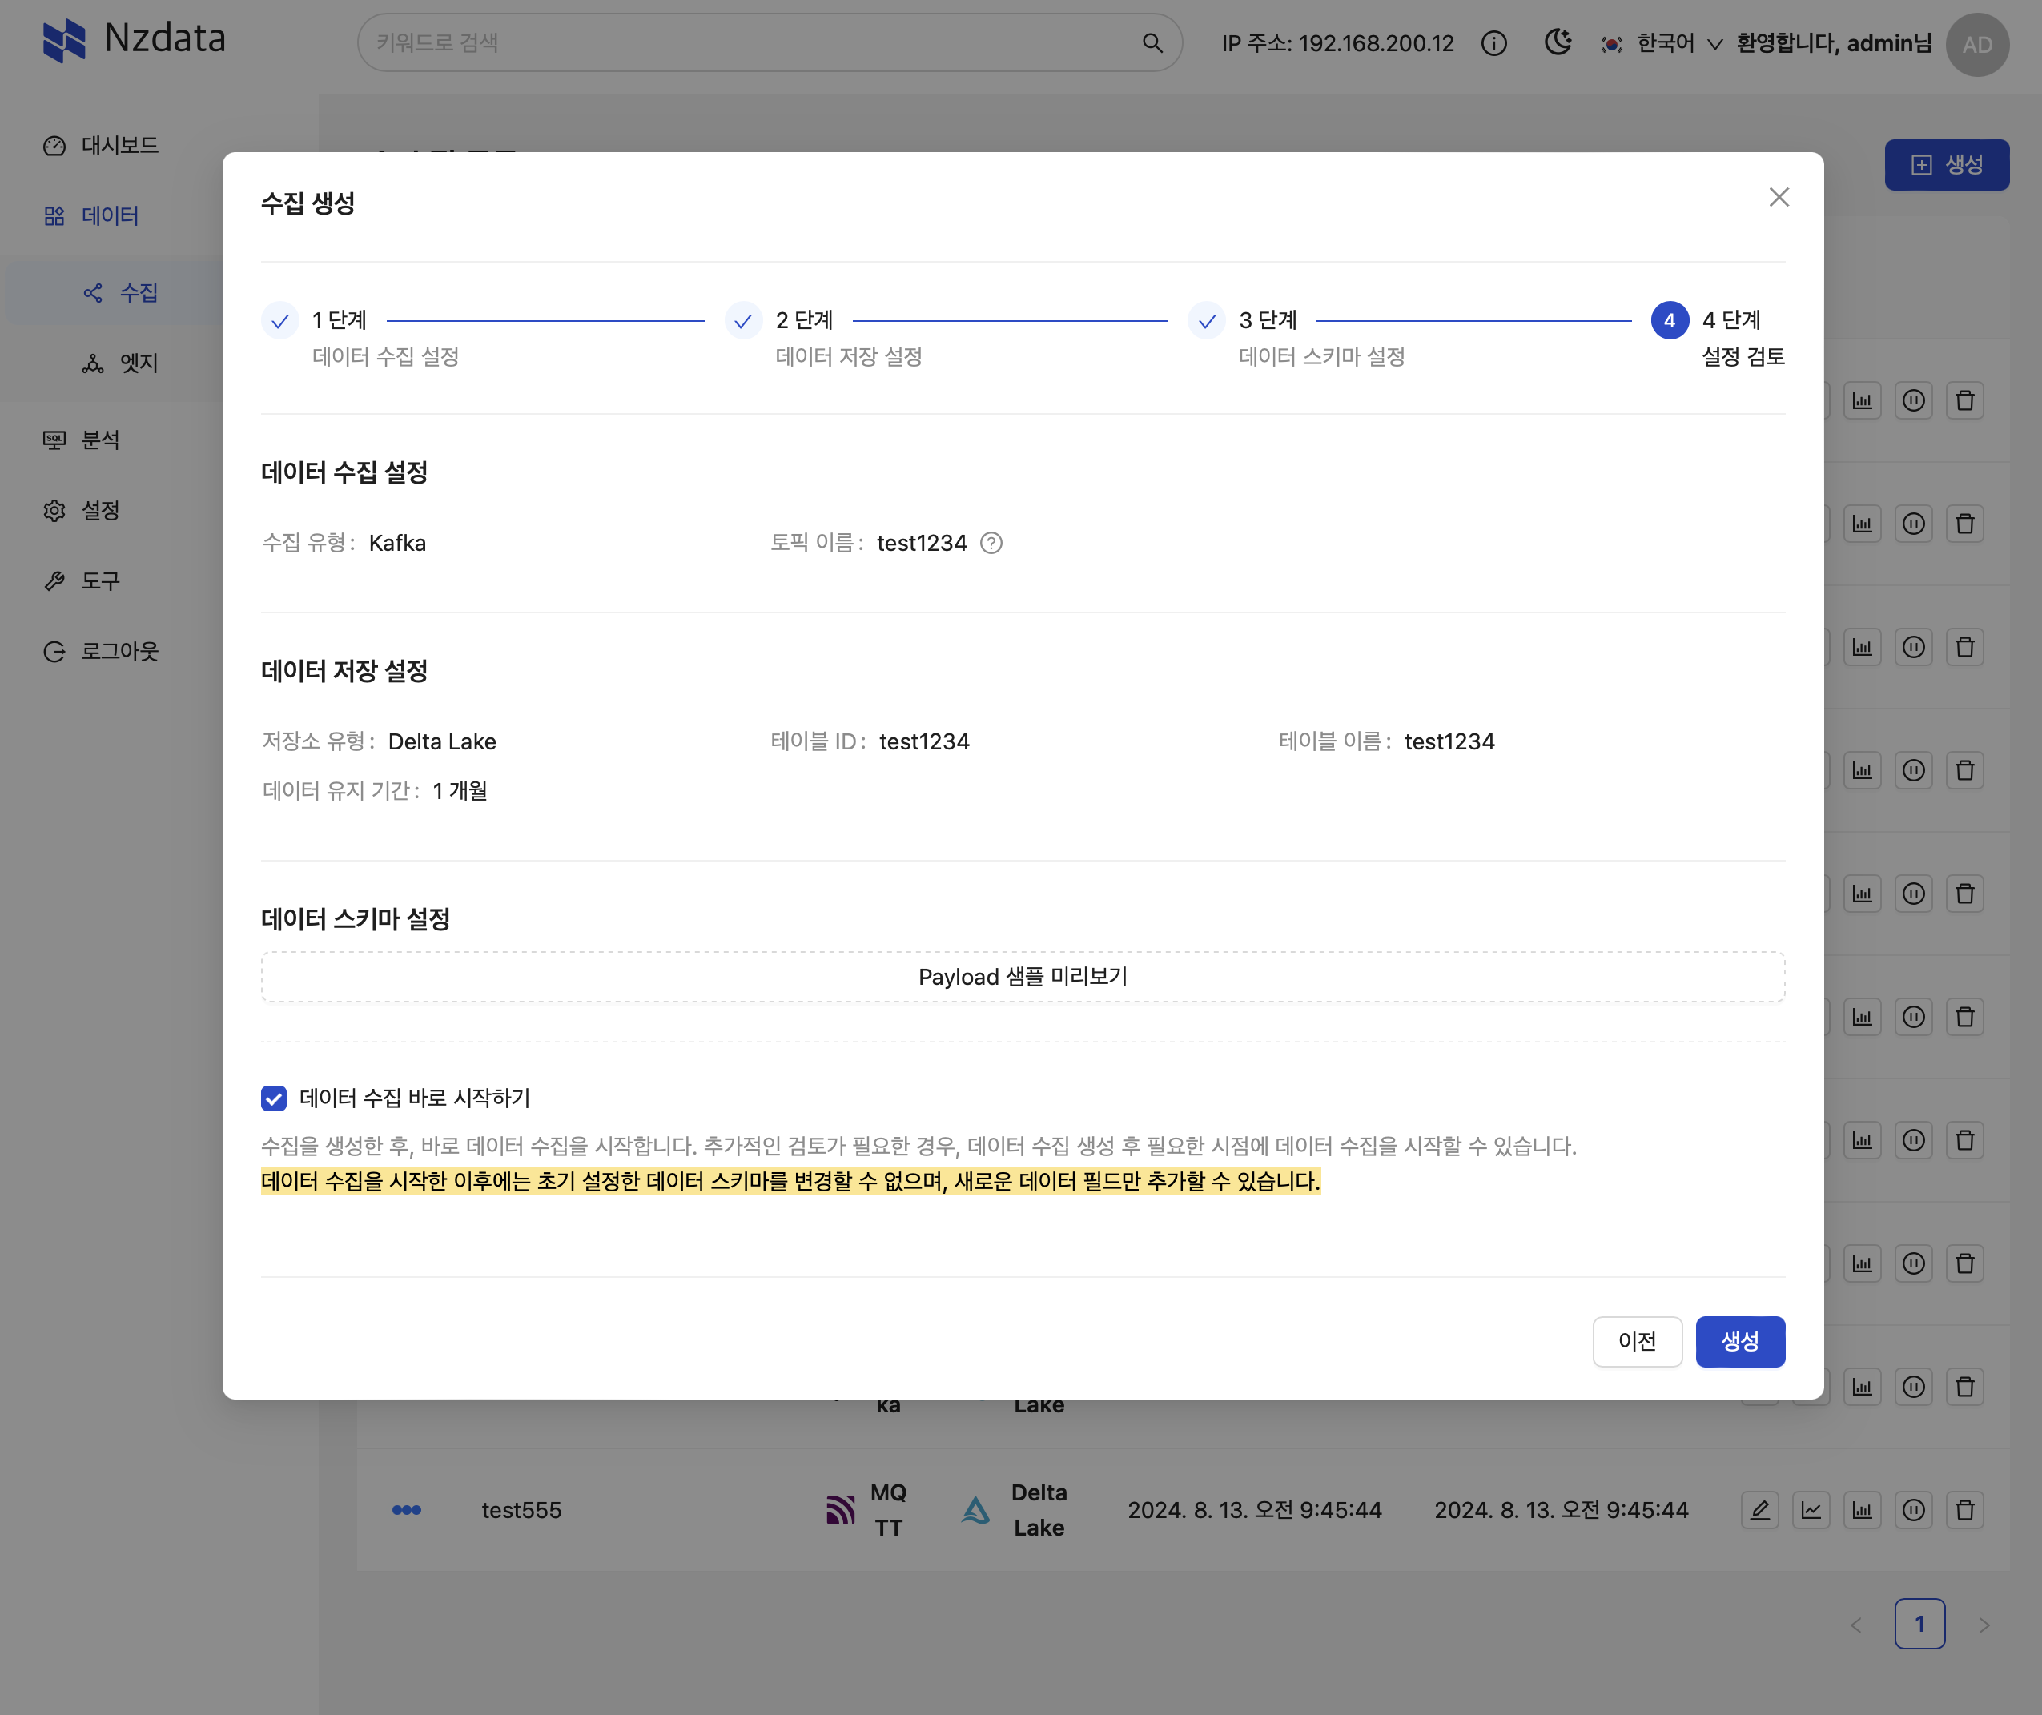2042x1715 pixels.
Task: Open the 한국어 language dropdown
Action: pyautogui.click(x=1662, y=44)
